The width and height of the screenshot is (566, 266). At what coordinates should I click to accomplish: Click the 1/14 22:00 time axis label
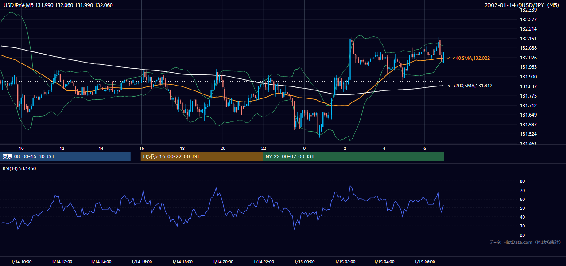click(x=264, y=262)
